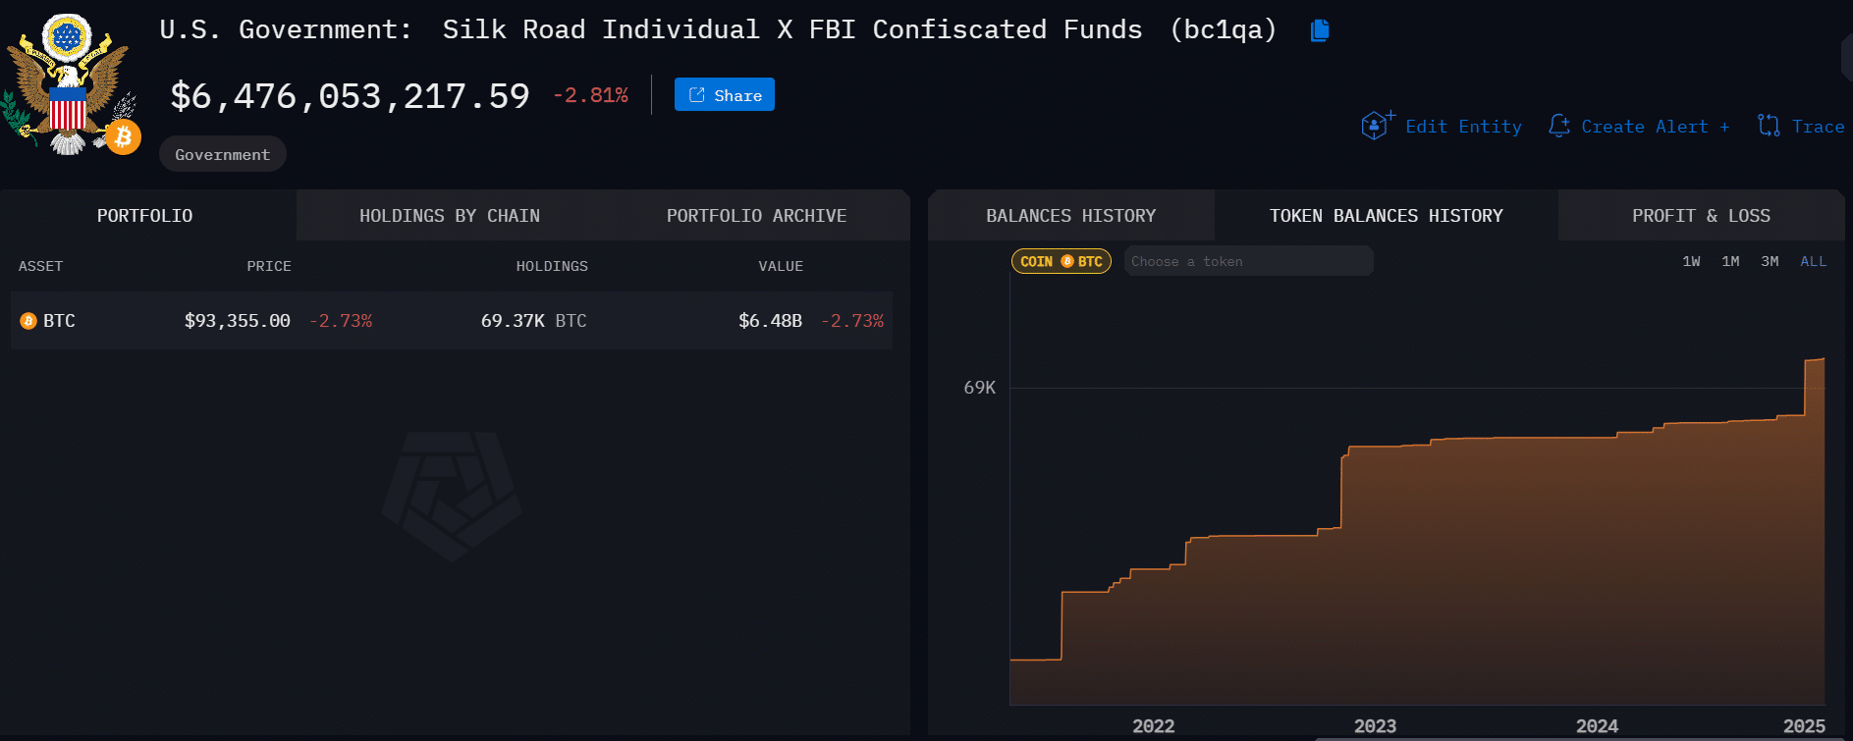
Task: Select the 1M time range
Action: (x=1730, y=261)
